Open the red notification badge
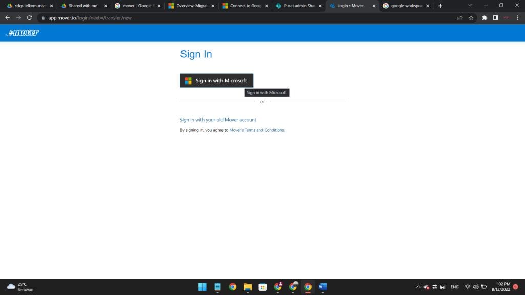This screenshot has width=525, height=295. tap(516, 287)
